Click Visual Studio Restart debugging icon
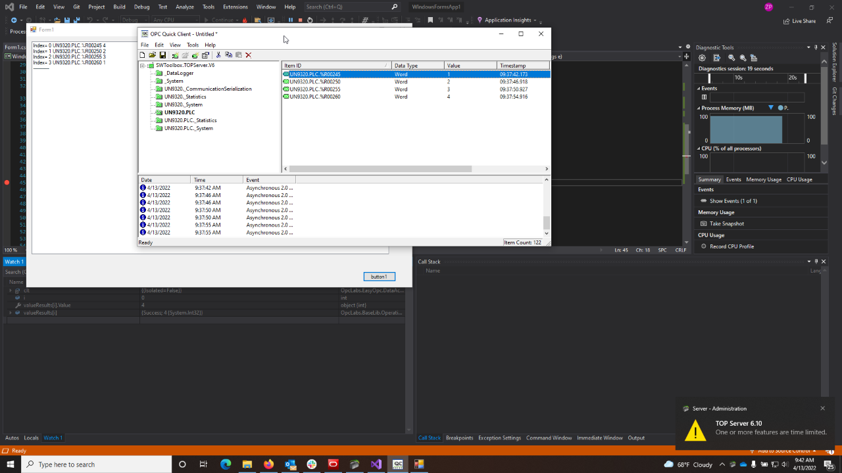842x473 pixels. 310,20
